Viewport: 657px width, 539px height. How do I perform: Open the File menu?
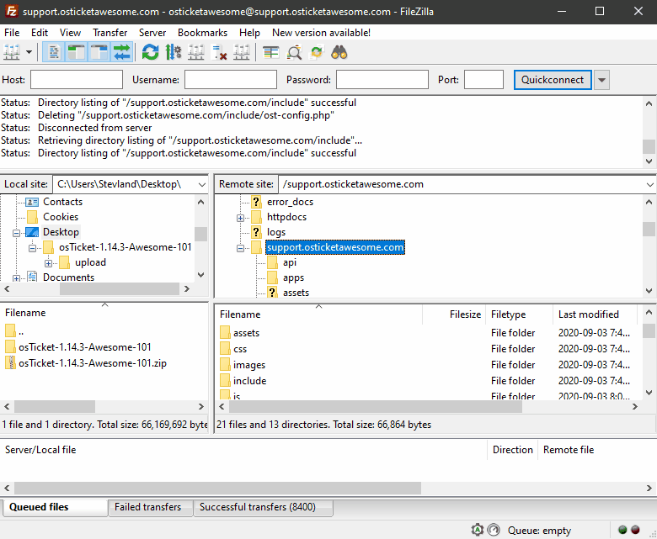click(x=12, y=33)
